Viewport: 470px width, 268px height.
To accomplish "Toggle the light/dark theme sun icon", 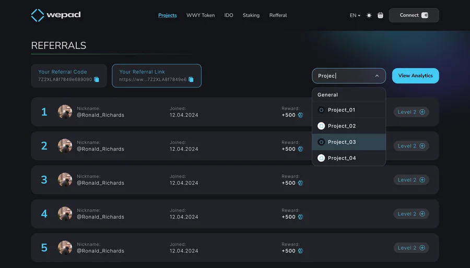I will pyautogui.click(x=369, y=15).
